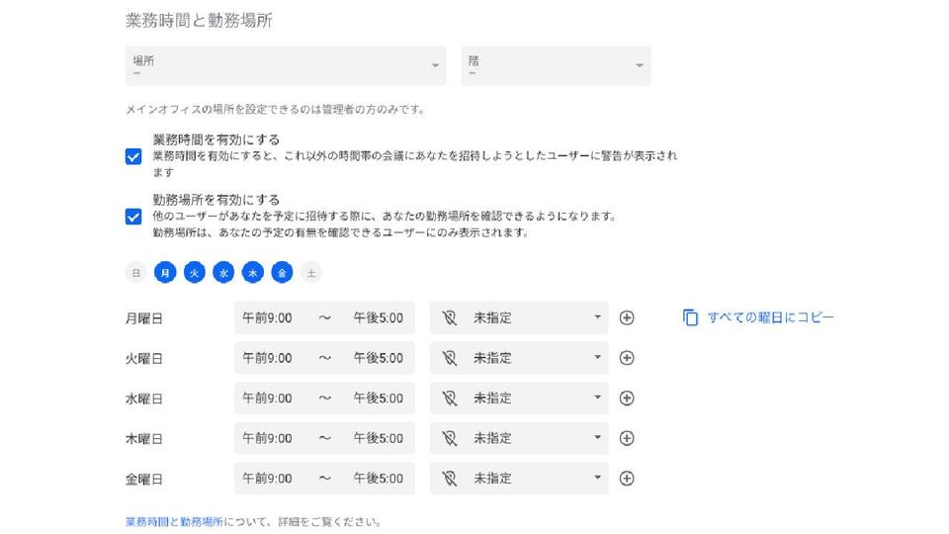Edit 火曜日 start time 午前9:00
The width and height of the screenshot is (949, 534).
[267, 358]
